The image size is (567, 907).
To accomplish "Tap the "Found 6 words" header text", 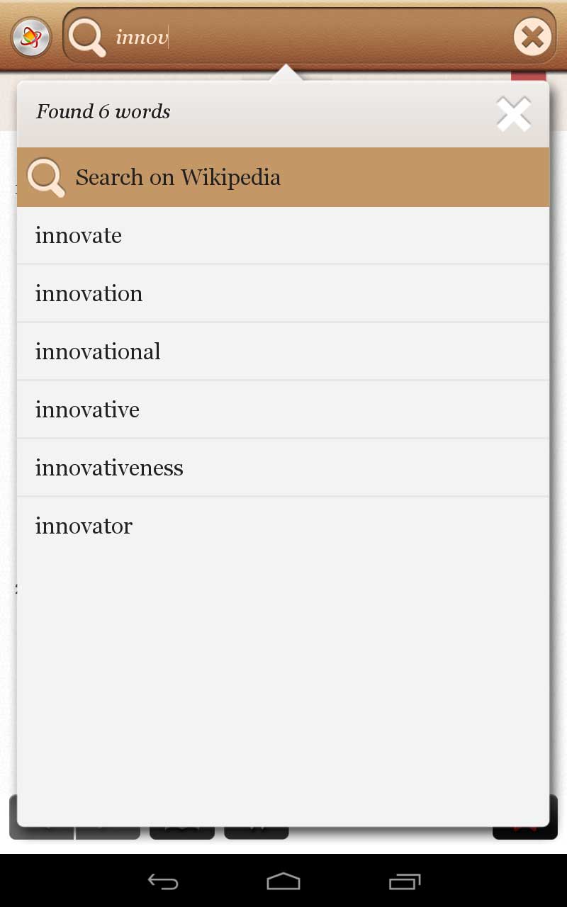I will [x=103, y=112].
